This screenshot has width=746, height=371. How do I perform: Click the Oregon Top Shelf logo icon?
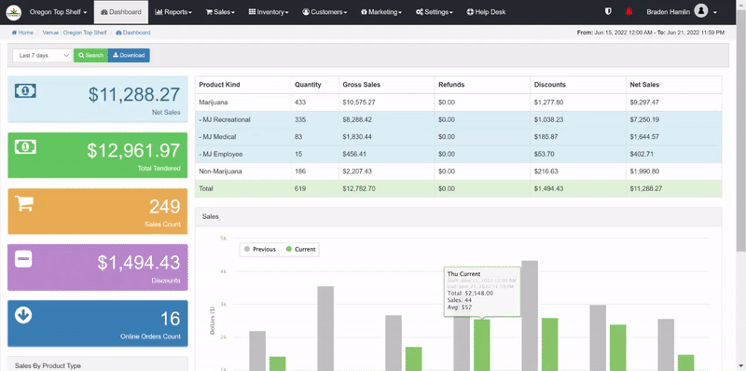click(13, 12)
